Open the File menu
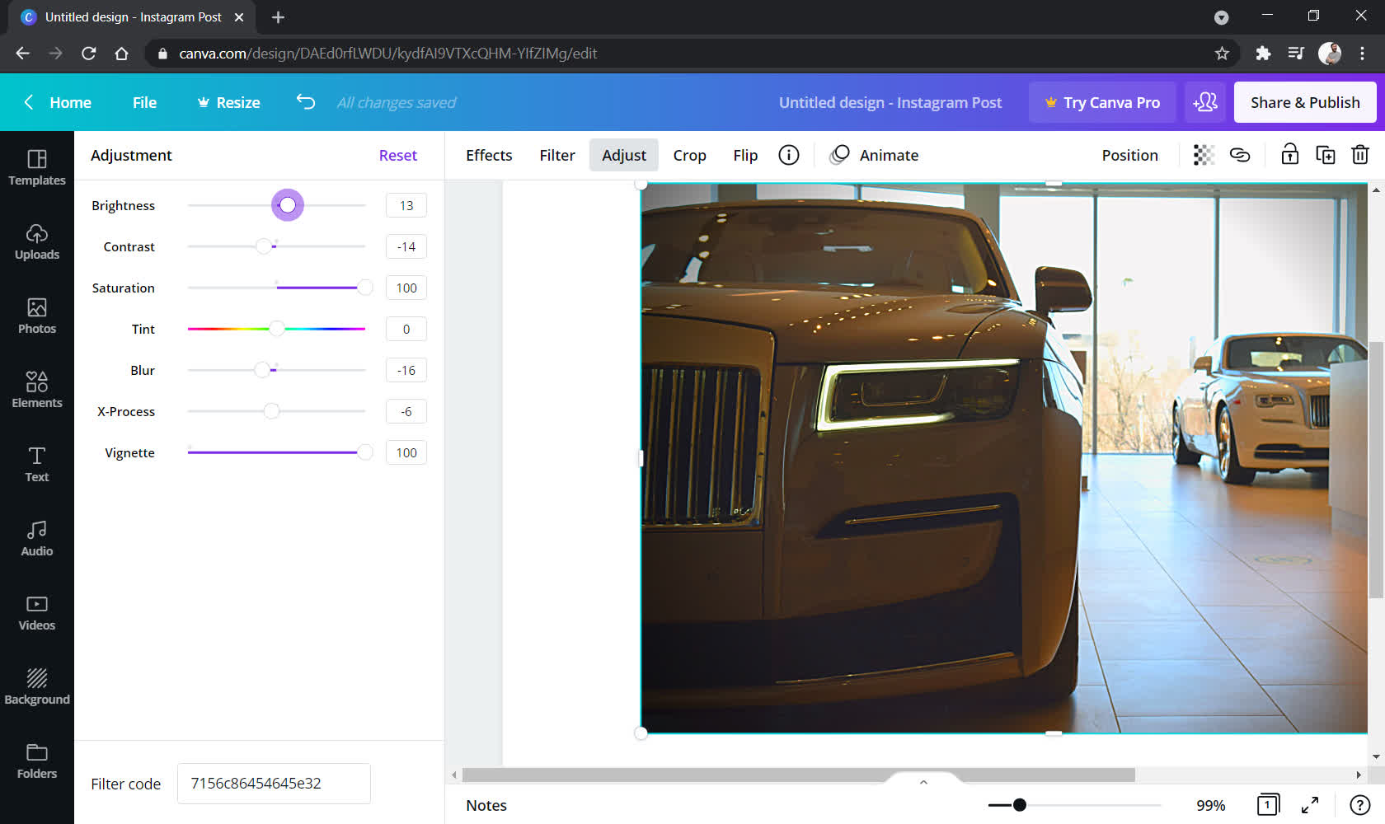The image size is (1385, 824). click(144, 102)
